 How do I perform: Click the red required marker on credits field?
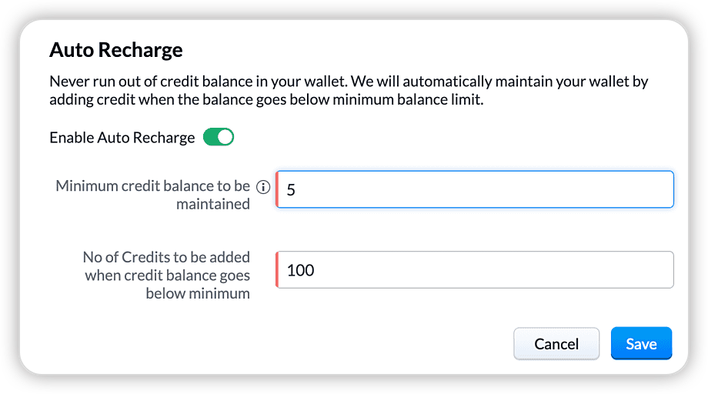pos(277,270)
